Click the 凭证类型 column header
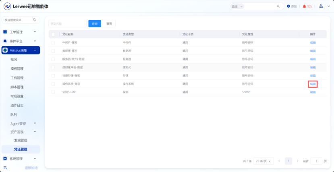Screen dimensions: 334x172 coord(128,34)
